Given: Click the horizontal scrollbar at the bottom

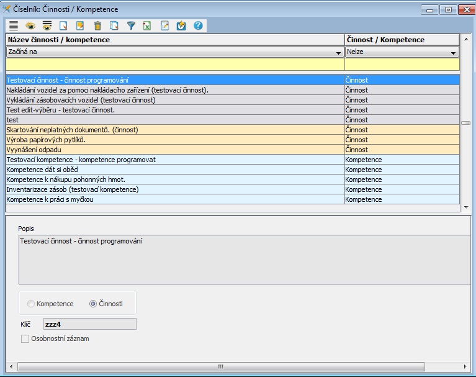Looking at the screenshot, I should coord(220,366).
